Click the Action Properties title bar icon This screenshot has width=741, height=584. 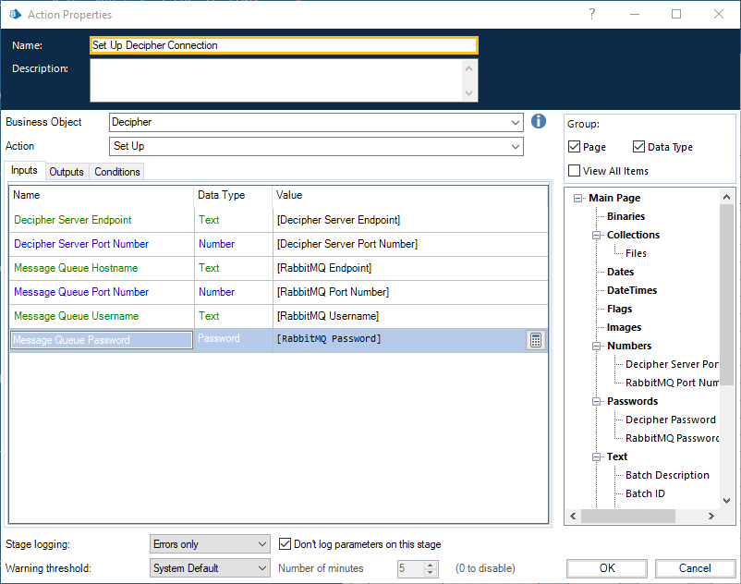14,14
